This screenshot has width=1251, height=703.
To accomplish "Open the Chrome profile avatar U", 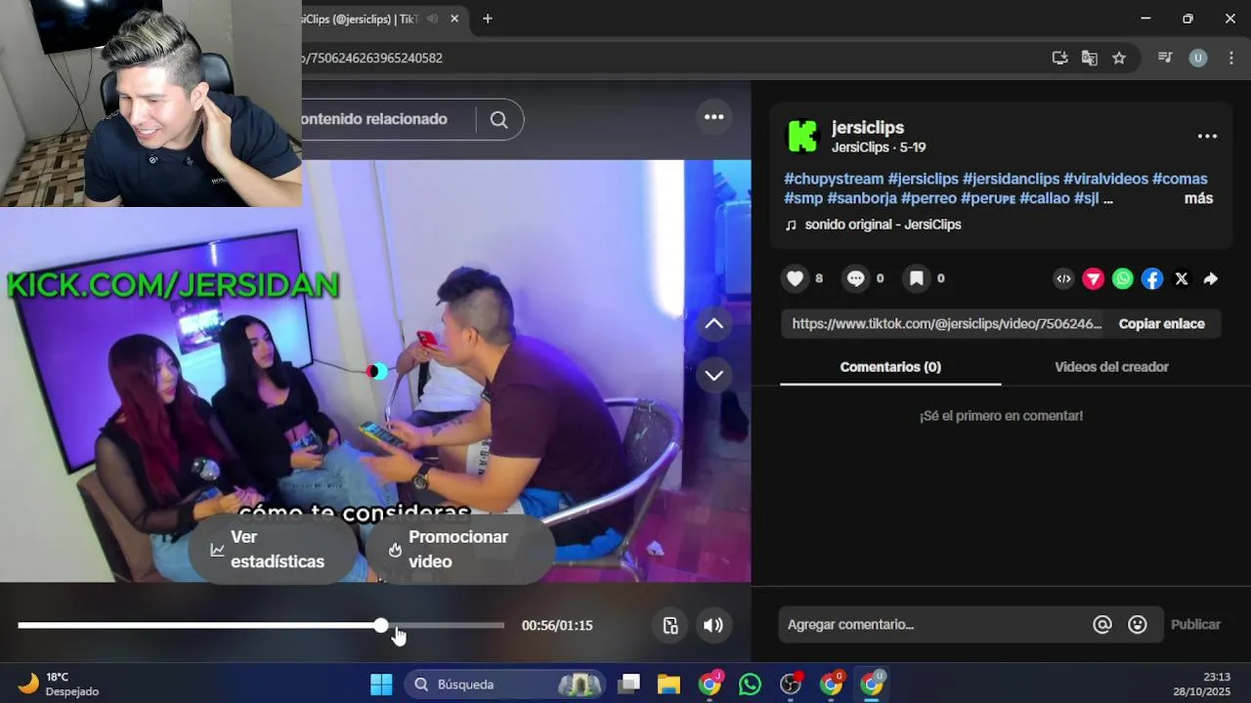I will point(1198,58).
